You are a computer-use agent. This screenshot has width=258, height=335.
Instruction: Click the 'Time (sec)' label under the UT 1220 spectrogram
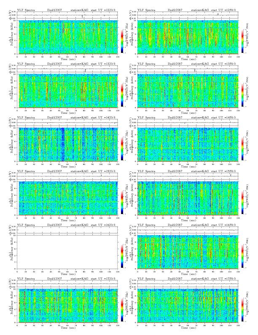68,59
